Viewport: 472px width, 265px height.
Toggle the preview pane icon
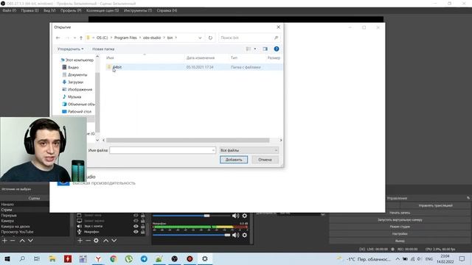click(265, 49)
